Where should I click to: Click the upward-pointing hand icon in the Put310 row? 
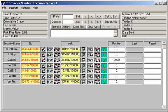pyautogui.click(x=44, y=77)
